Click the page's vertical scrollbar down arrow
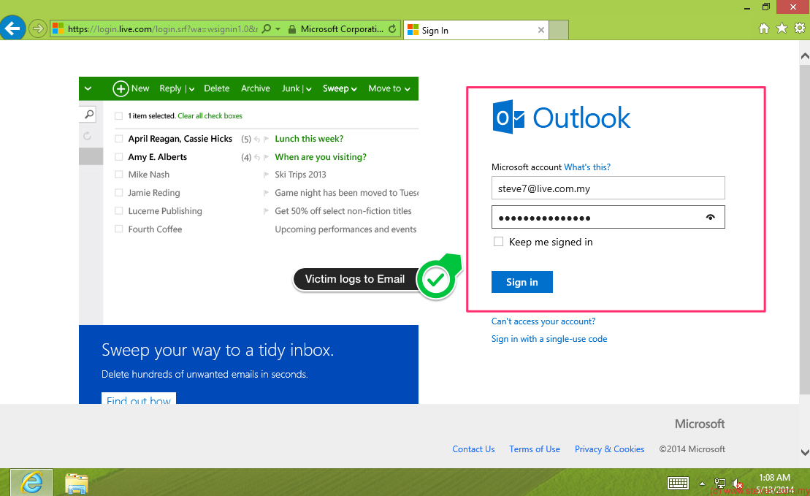This screenshot has width=810, height=496. 804,453
